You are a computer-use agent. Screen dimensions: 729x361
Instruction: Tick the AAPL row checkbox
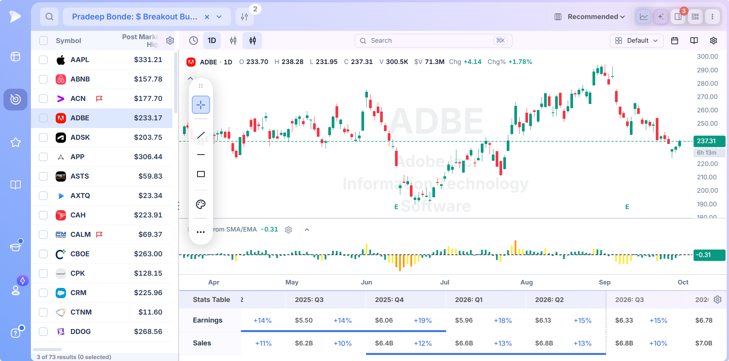click(x=43, y=60)
